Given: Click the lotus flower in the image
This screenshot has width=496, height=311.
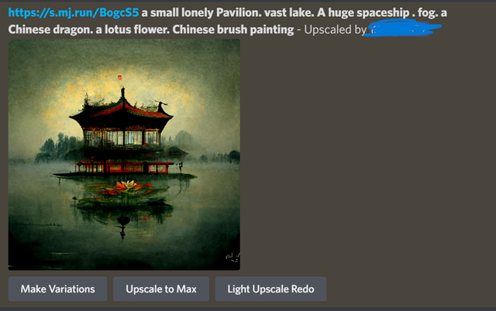Looking at the screenshot, I should click(x=128, y=186).
